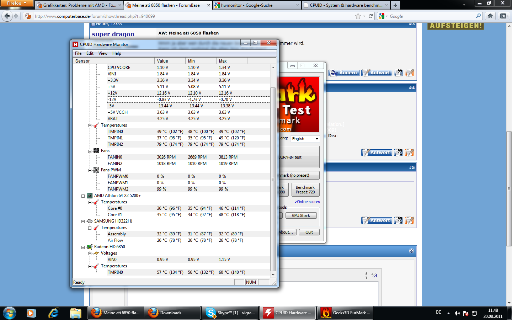The image size is (512, 320).
Task: Click the CPUID Hardware Monitor title bar icon
Action: coord(75,44)
